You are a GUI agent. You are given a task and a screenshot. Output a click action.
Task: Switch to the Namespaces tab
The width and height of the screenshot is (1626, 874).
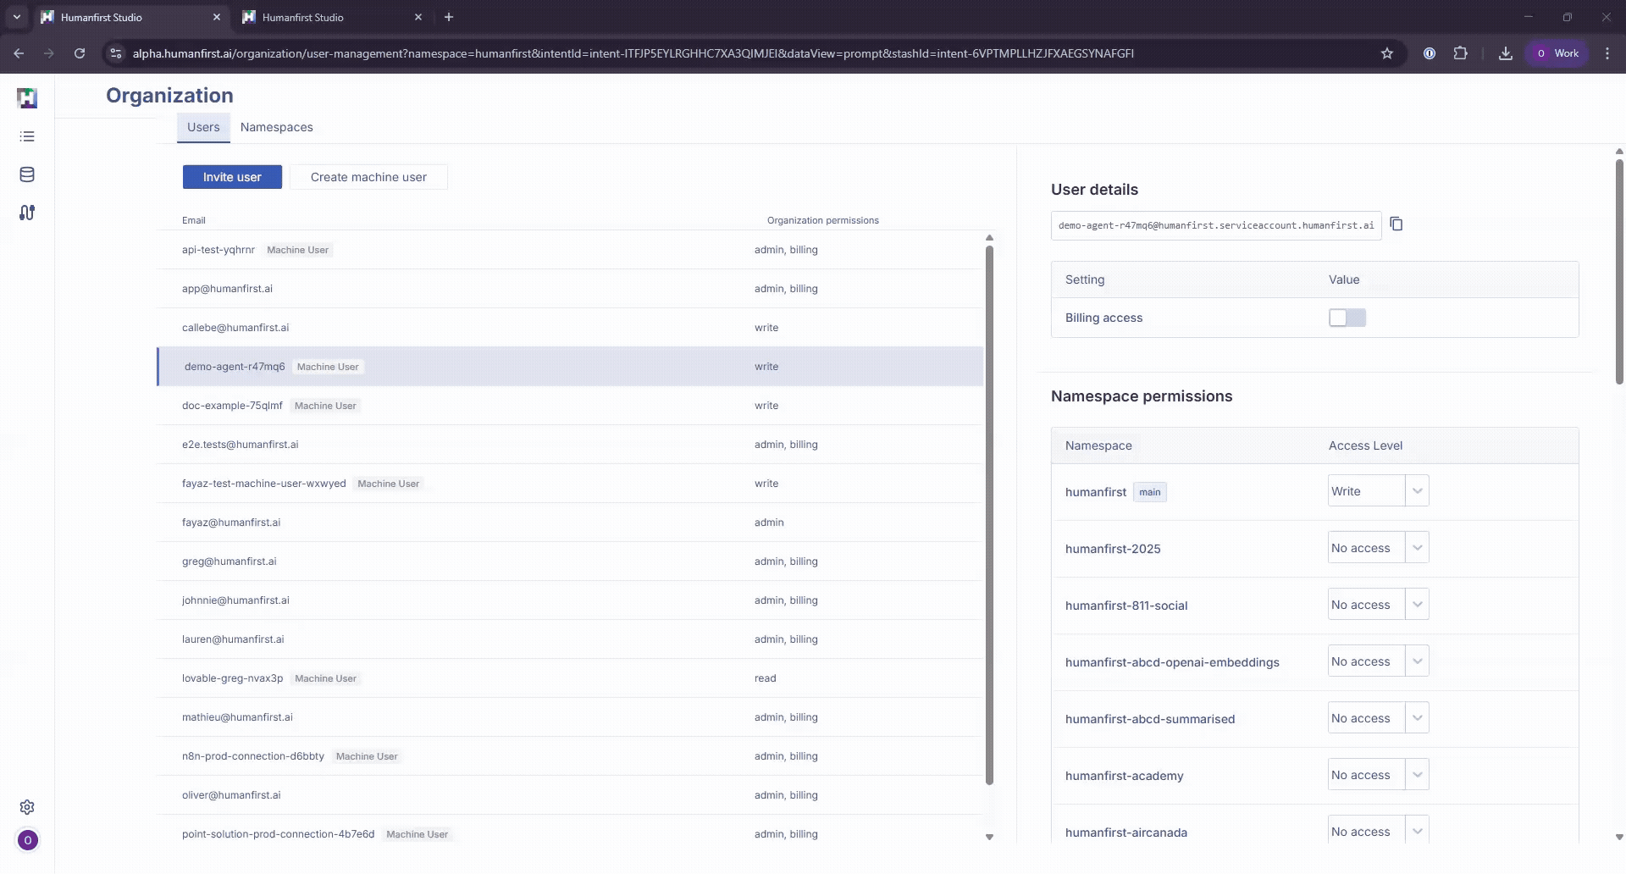point(276,127)
